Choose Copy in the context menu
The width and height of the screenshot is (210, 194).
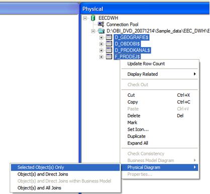[x=160, y=102]
